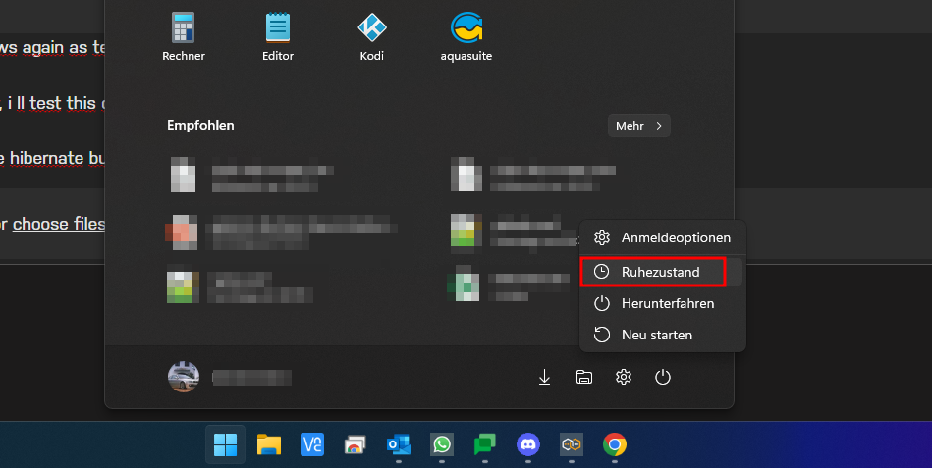Choose Ruhezustand to hibernate

click(662, 272)
